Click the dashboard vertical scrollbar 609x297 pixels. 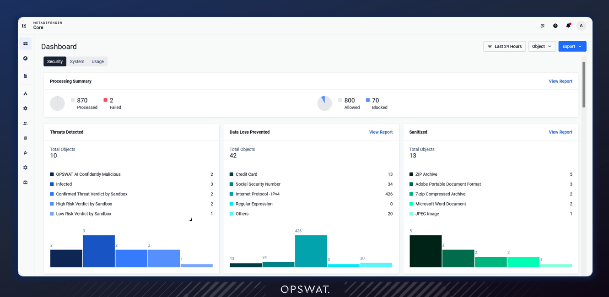pyautogui.click(x=584, y=84)
